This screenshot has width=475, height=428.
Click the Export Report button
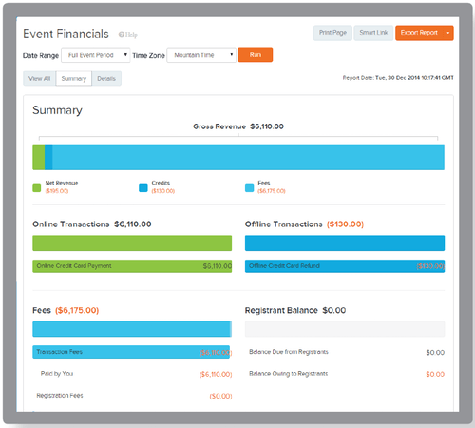point(419,33)
